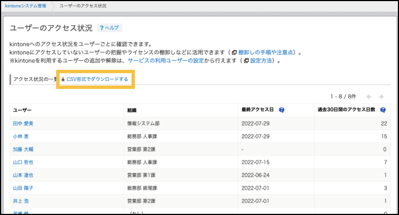Click access count 3 for 山田 陽子
The width and height of the screenshot is (399, 215).
[x=386, y=188]
